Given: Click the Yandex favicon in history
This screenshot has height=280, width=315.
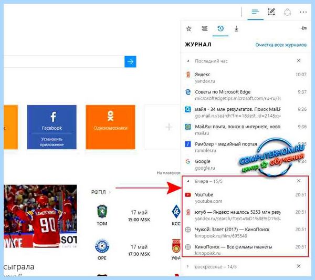Looking at the screenshot, I should [188, 75].
